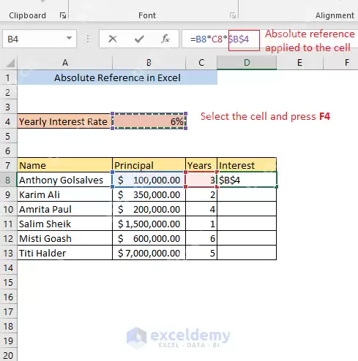Select row 7 header

[8, 165]
